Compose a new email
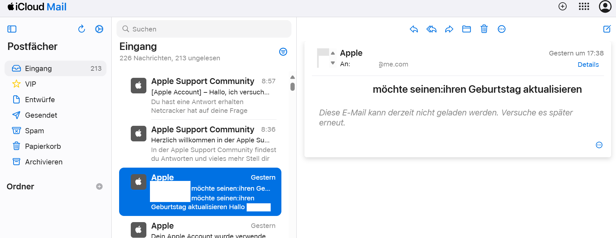 click(607, 29)
